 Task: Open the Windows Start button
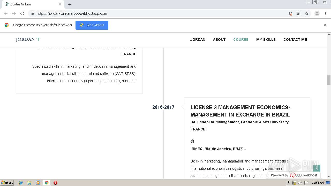[7, 182]
